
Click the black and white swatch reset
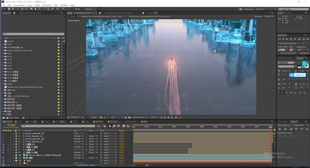(300, 66)
